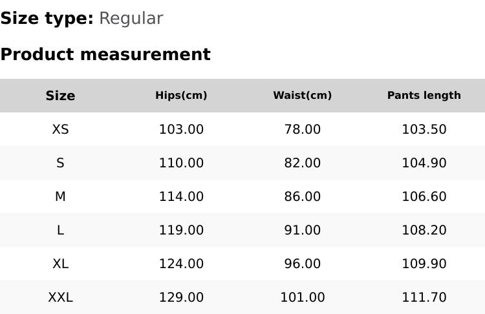Screen dimensions: 485x314
Task: Click S waist value 82.00
Action: pyautogui.click(x=303, y=163)
